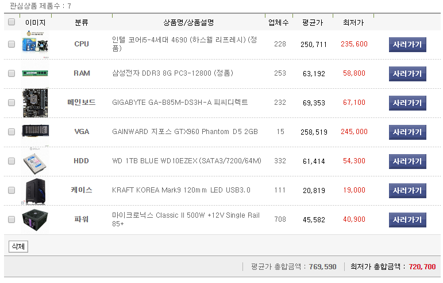Click the KRAFT KOREA case image
The height and width of the screenshot is (283, 443).
pos(35,190)
